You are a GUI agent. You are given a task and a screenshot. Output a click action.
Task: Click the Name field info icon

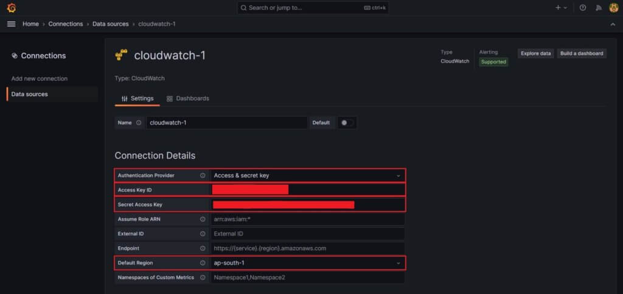139,123
